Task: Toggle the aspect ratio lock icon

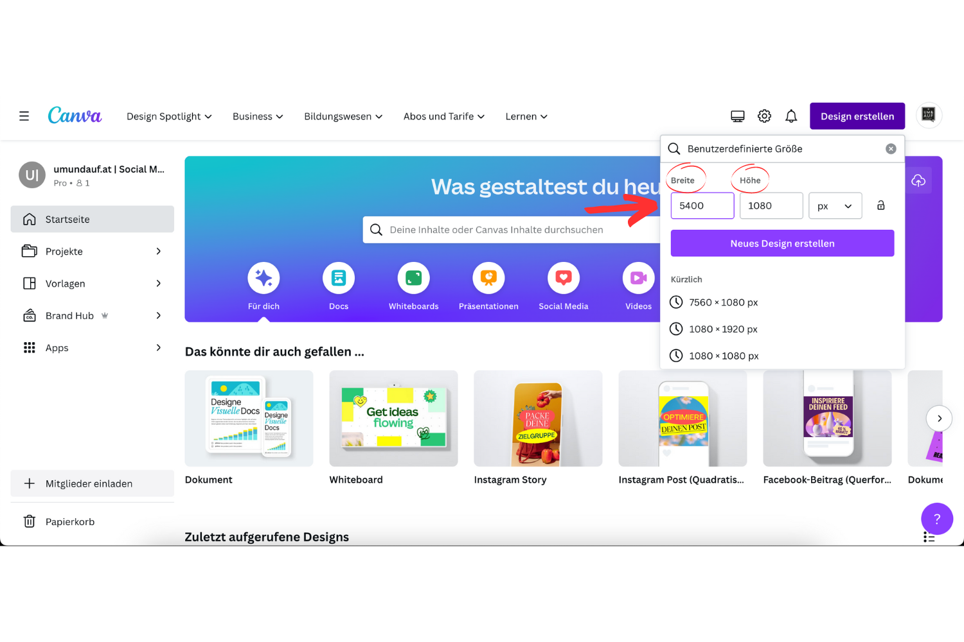Action: [881, 205]
